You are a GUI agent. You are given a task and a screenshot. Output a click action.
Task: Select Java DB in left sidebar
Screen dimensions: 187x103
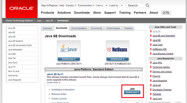[x=22, y=54]
